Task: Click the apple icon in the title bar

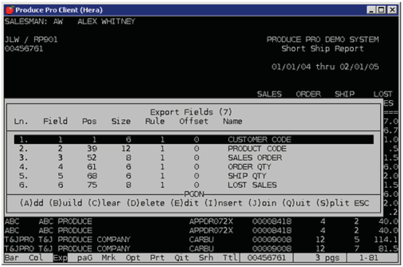Action: coord(10,10)
